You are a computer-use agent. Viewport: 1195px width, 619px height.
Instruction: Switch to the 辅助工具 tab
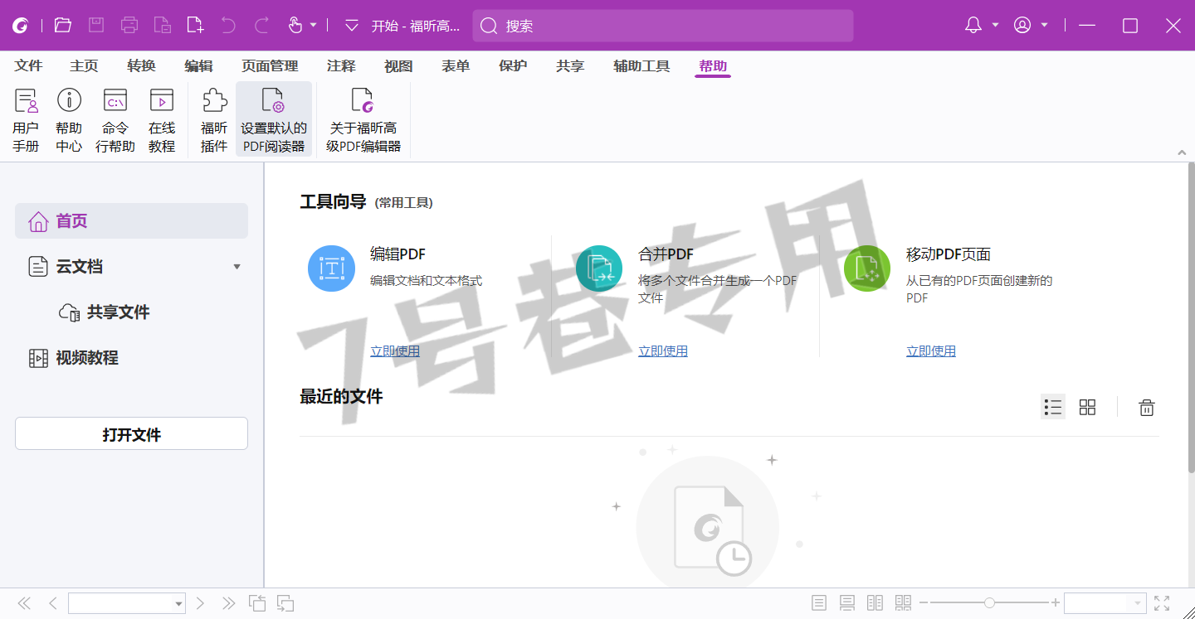(x=641, y=66)
